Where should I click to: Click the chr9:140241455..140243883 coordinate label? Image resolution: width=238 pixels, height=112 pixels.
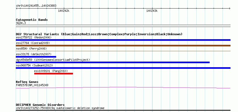click(x=36, y=6)
